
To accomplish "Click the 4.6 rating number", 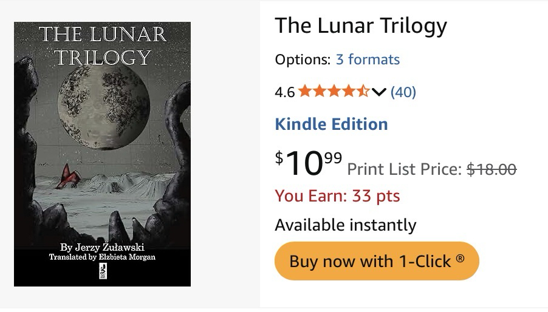I will [284, 92].
